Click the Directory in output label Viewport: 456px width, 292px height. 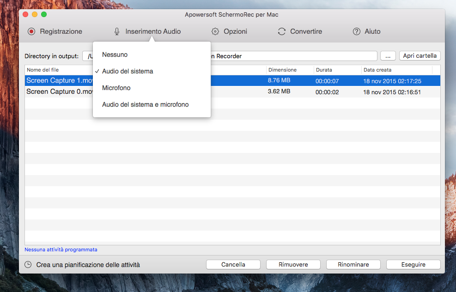click(x=51, y=56)
